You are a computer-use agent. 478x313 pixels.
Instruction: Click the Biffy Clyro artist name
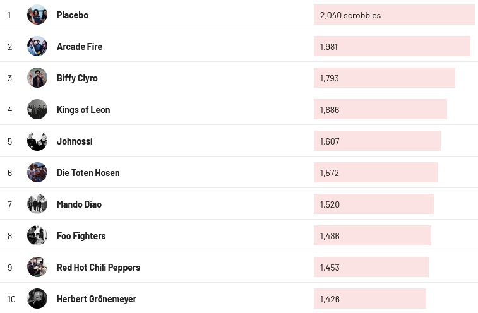77,78
